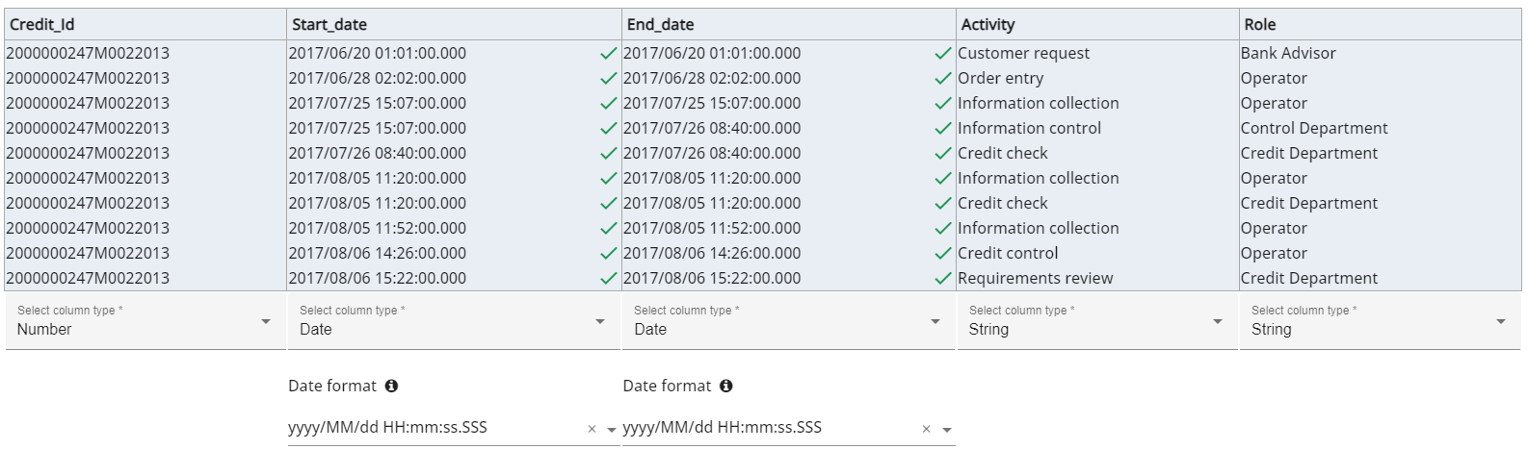
Task: Click End_date checkmark in Requirements review row
Action: [x=943, y=279]
